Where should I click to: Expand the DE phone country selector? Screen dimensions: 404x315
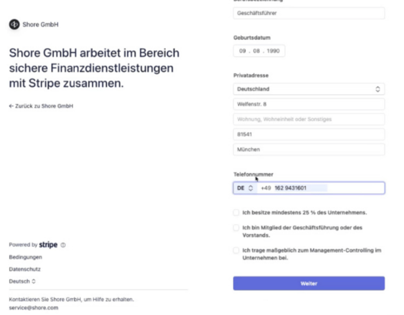245,188
